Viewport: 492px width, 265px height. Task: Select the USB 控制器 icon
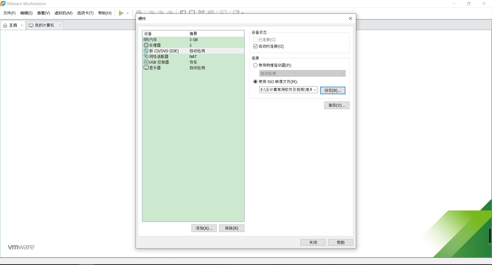146,62
